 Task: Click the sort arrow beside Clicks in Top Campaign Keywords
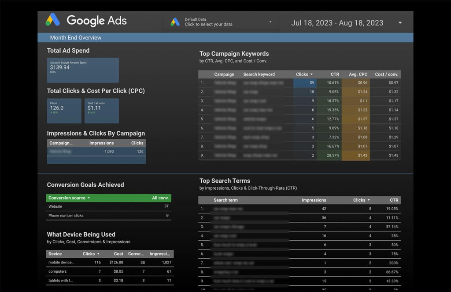[x=312, y=75]
